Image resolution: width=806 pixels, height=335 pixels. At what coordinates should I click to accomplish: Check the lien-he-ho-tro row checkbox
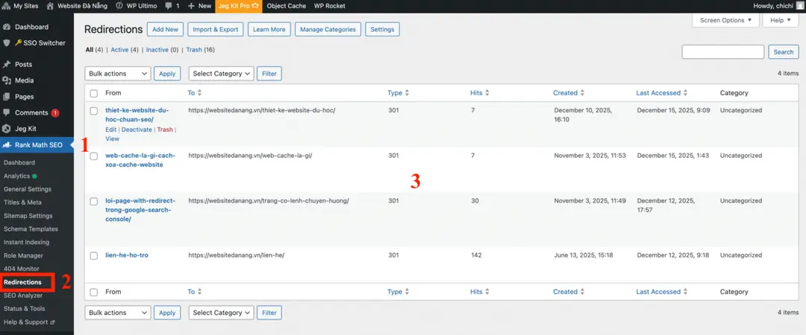[93, 255]
